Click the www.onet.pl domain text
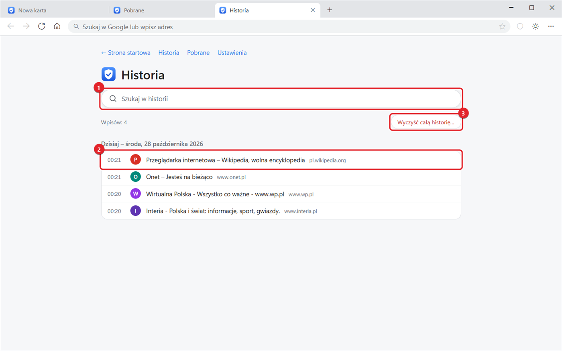The width and height of the screenshot is (562, 351). point(231,177)
